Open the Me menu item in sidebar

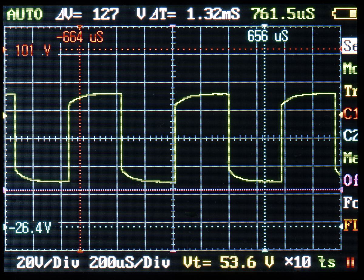point(350,158)
